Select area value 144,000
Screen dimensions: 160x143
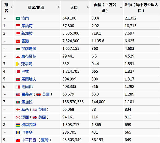[98, 102]
